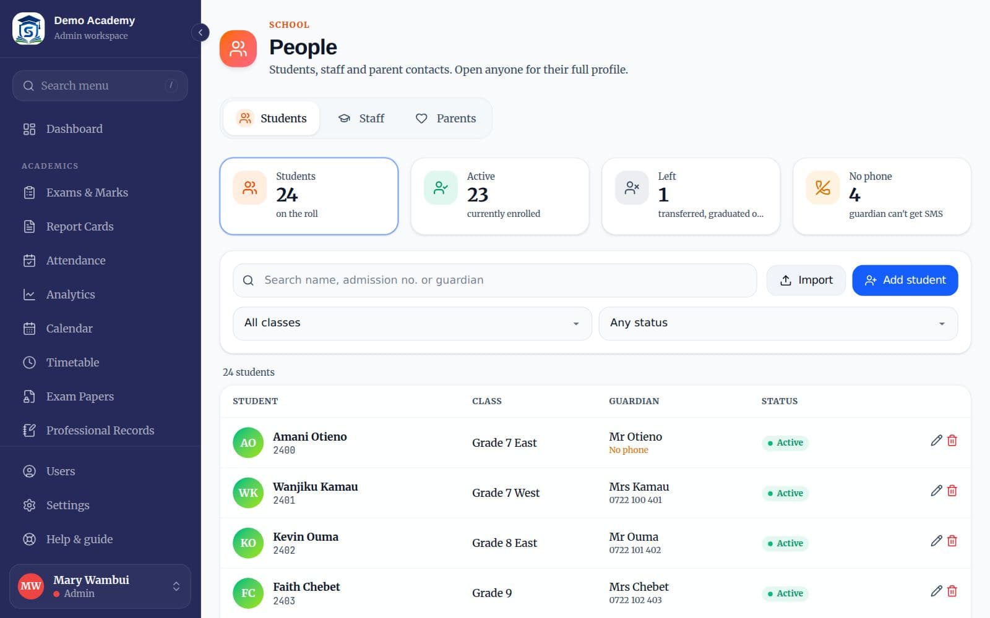The image size is (990, 618).
Task: Select the Left 1 stat card
Action: coord(691,196)
